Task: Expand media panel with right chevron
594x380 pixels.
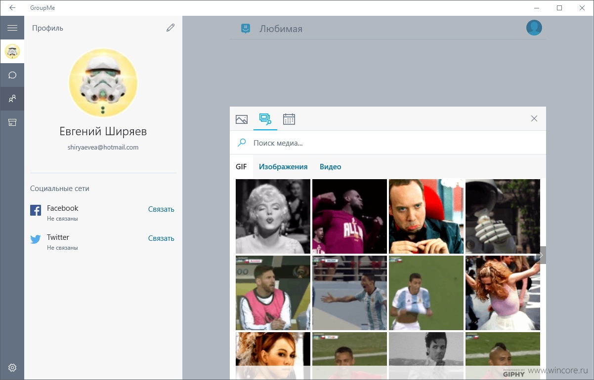Action: pos(541,255)
